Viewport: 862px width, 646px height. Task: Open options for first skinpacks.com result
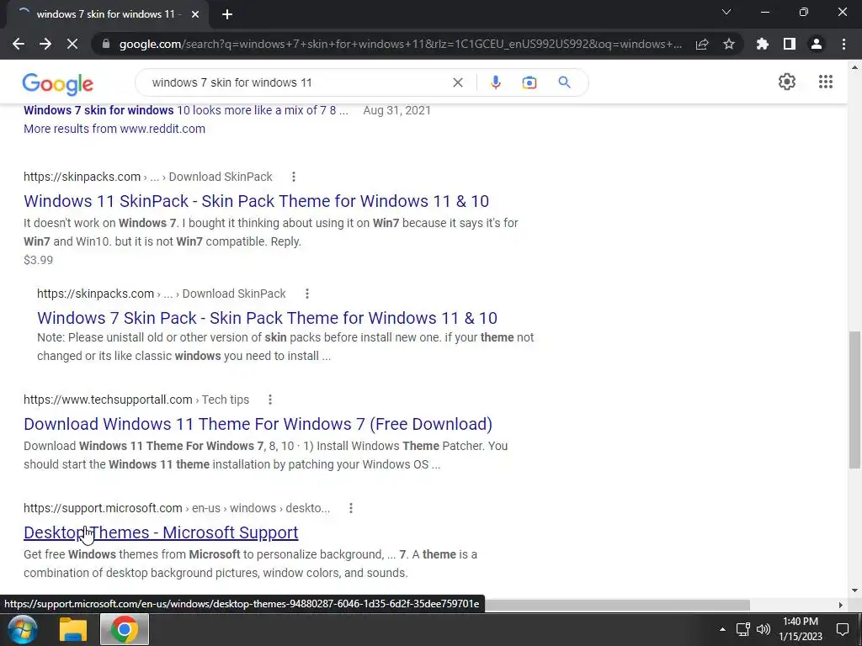294,177
